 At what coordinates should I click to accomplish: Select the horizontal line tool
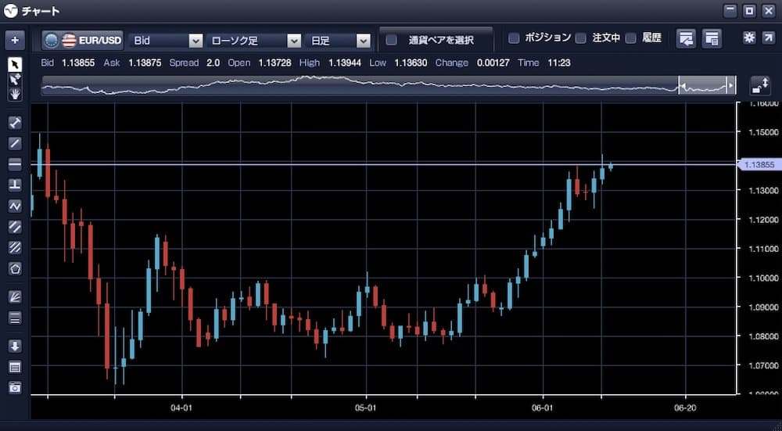pos(15,163)
